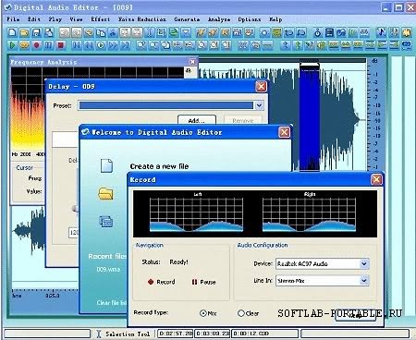Click the Fast forward double-arrow icon
The image size is (416, 340).
(x=113, y=45)
